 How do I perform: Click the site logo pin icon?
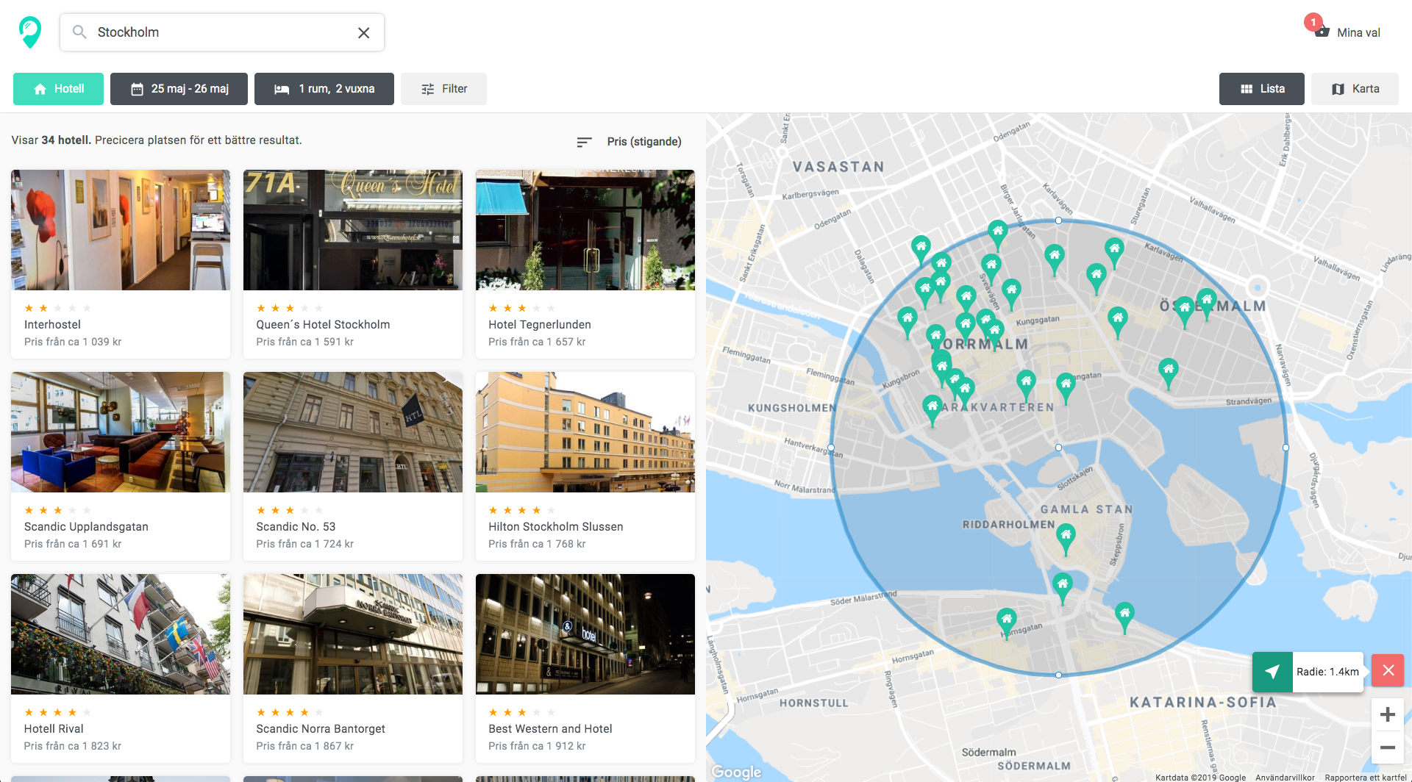(29, 31)
